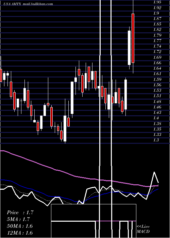The height and width of the screenshot is (238, 170).
Task: Click the USA AMTX ticker header text
Action: [13, 4]
